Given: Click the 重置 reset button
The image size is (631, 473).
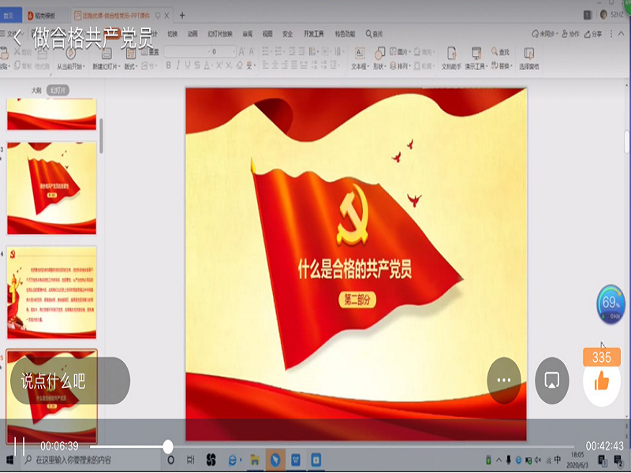Looking at the screenshot, I should 150,52.
